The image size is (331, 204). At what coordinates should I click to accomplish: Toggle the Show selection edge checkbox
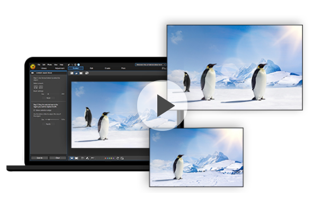point(34,110)
